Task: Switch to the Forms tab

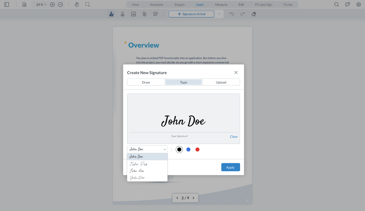Action: pyautogui.click(x=288, y=5)
